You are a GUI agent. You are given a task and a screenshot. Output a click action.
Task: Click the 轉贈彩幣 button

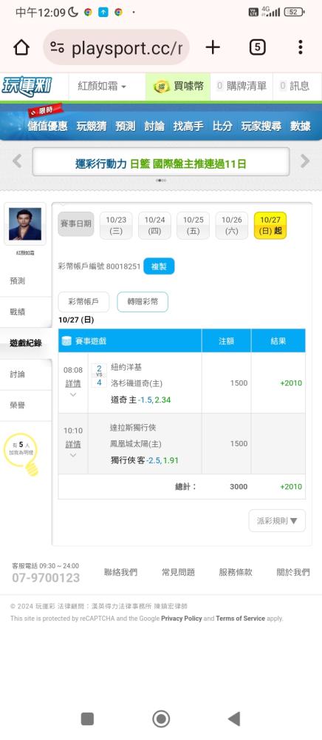(x=143, y=302)
